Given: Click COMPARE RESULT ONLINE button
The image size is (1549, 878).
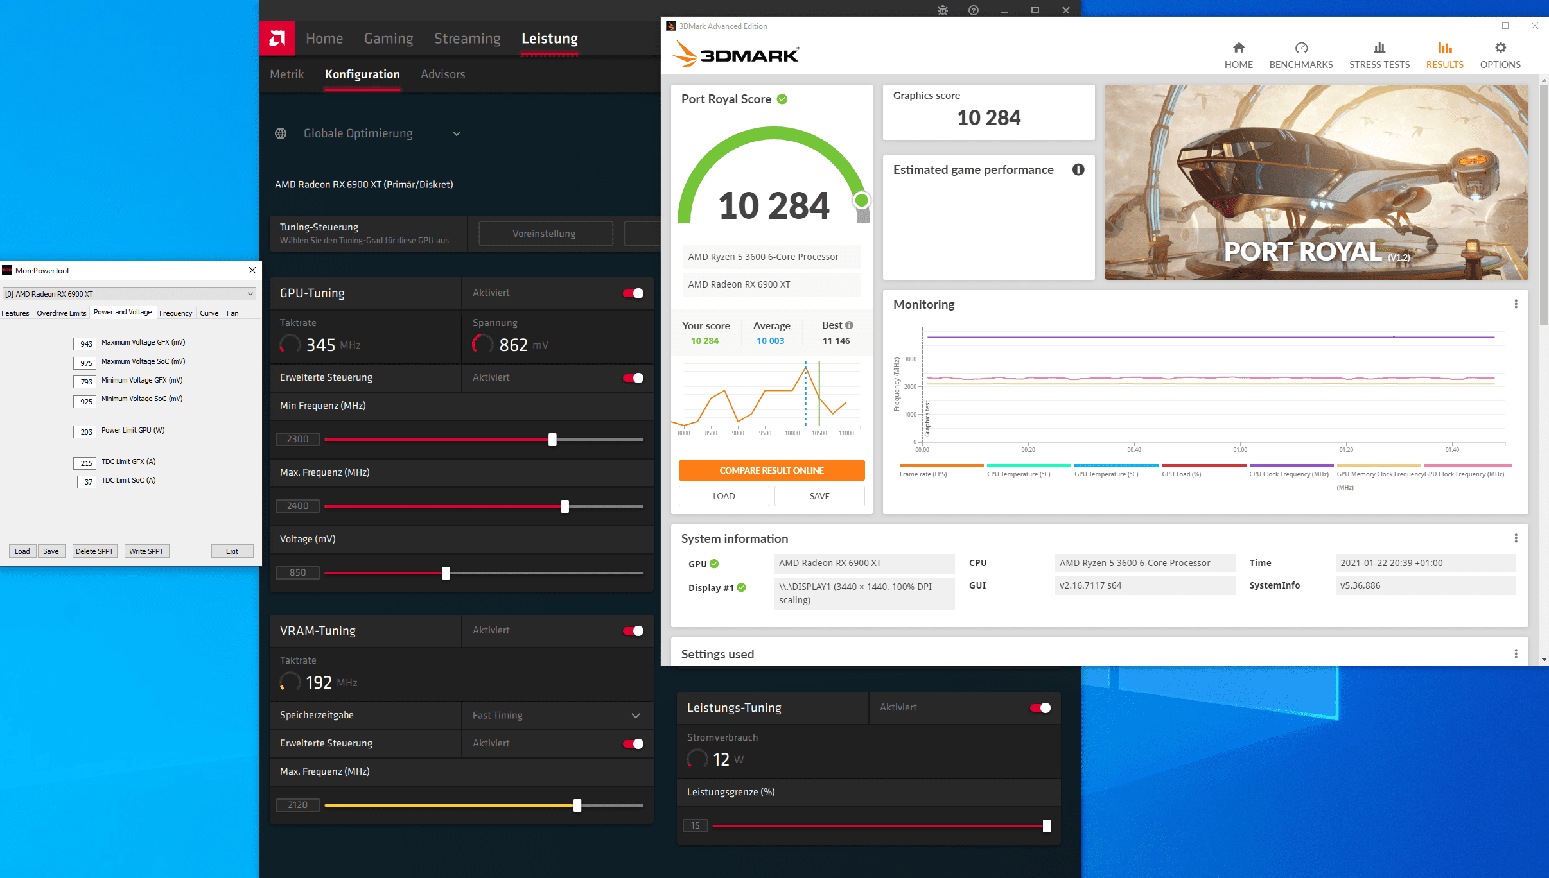Looking at the screenshot, I should 771,470.
